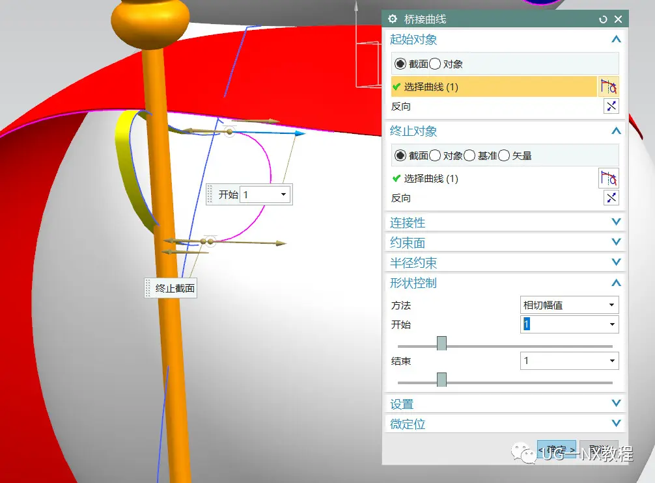
Task: Collapse the 起始对象 section
Action: coord(616,39)
